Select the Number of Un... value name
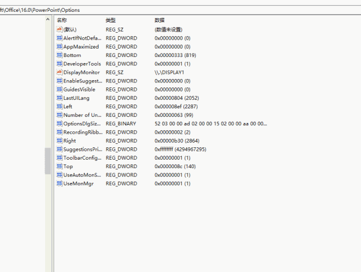This screenshot has width=361, height=272. pos(82,115)
